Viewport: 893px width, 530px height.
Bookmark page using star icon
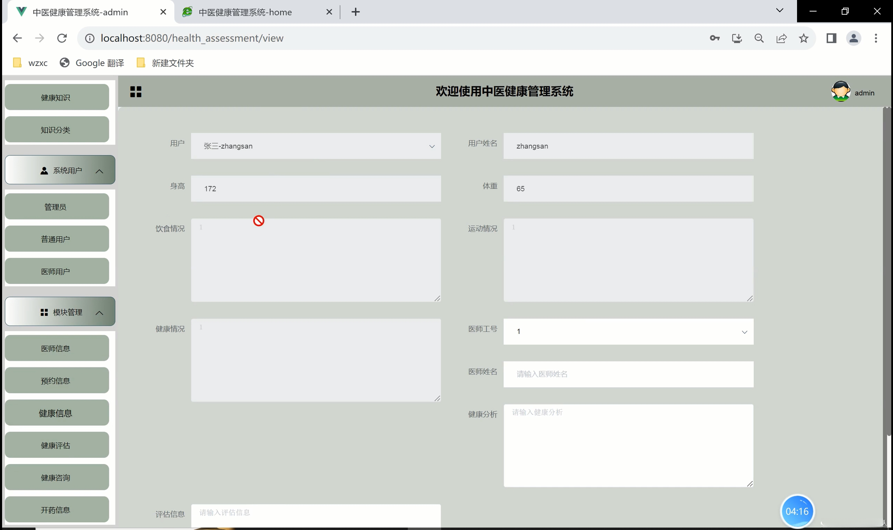pyautogui.click(x=803, y=38)
